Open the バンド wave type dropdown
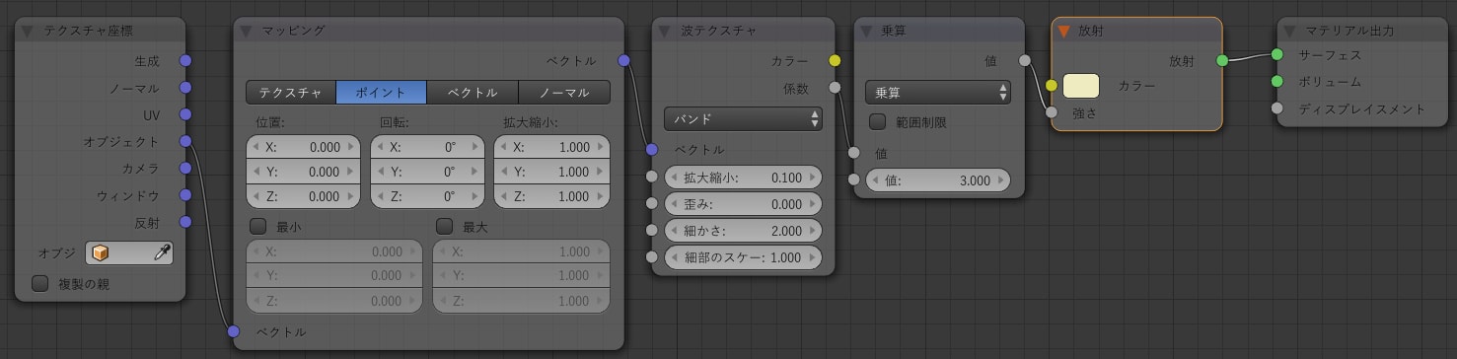Viewport: 1457px width, 359px height. coord(744,118)
